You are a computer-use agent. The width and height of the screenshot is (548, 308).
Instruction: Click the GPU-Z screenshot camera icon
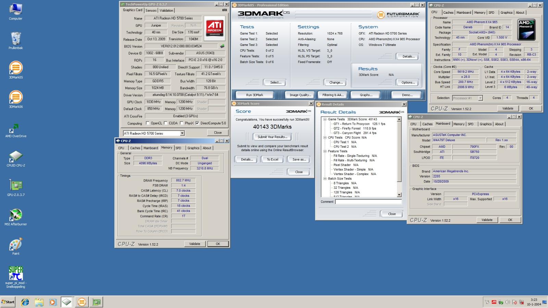224,10
